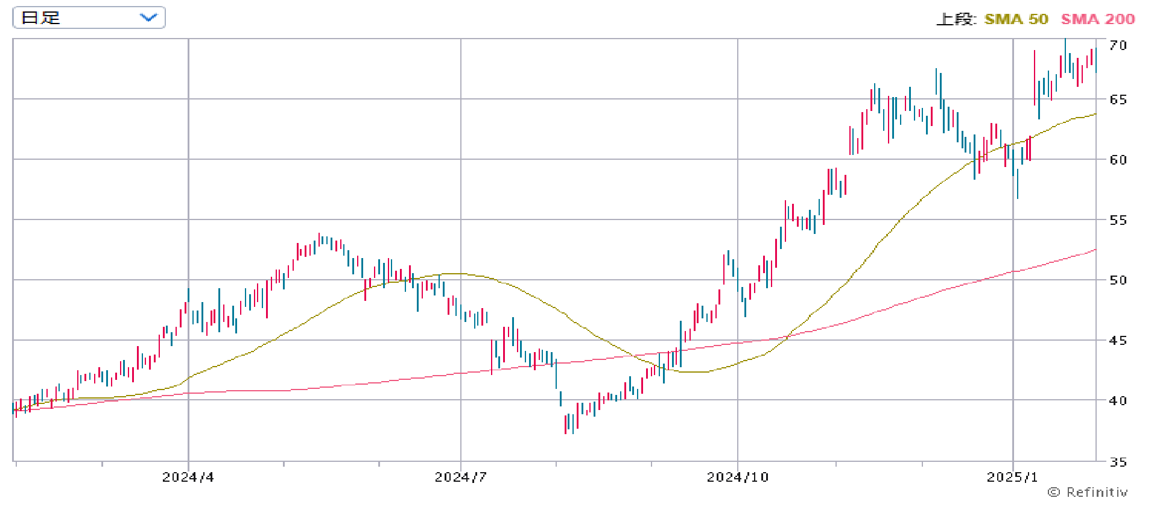1154x530 pixels.
Task: Click the 上段 legend heading text
Action: coord(955,19)
